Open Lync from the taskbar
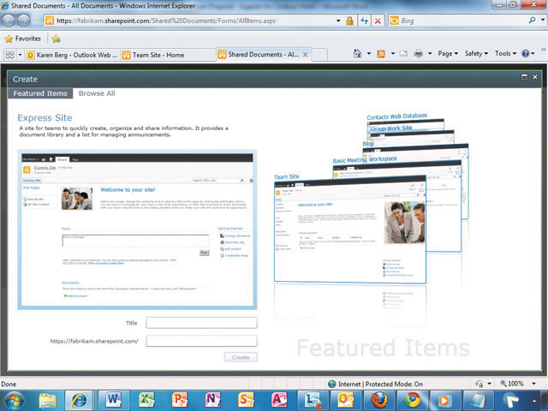The height and width of the screenshot is (411, 548). coord(313,400)
